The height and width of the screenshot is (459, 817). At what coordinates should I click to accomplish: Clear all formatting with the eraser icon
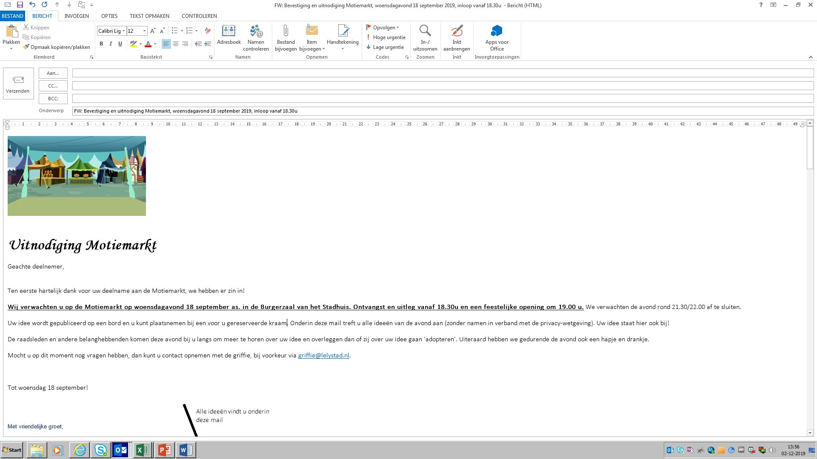208,31
